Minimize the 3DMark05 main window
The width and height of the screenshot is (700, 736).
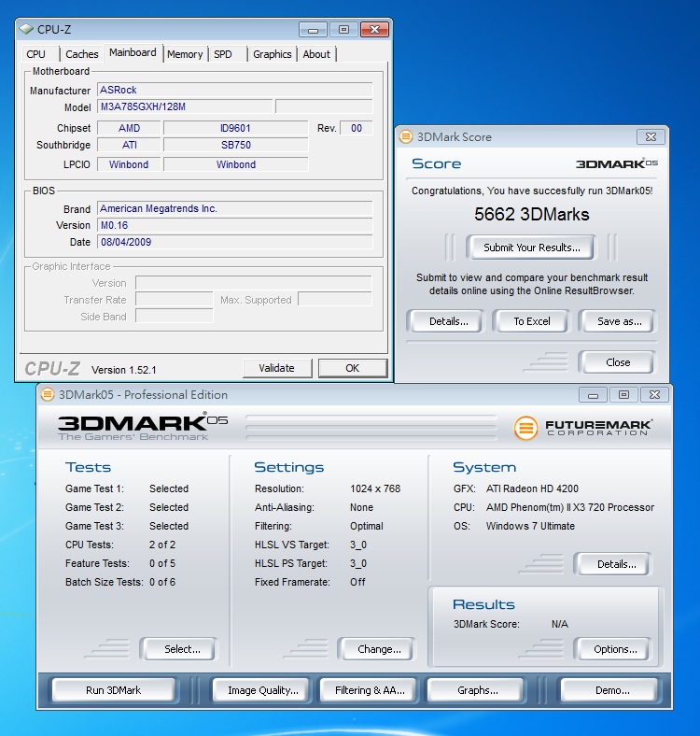click(x=593, y=395)
